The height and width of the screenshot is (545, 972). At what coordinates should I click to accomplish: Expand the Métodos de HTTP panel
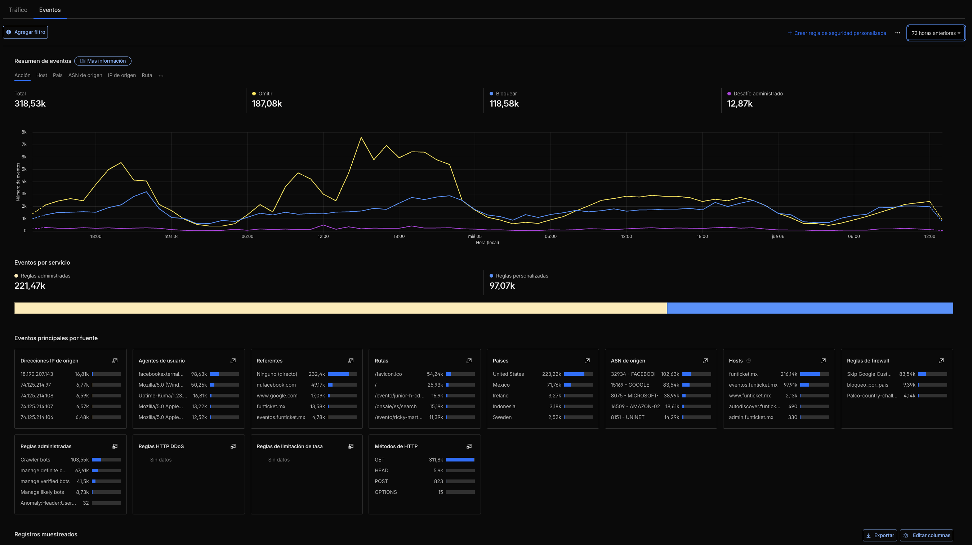click(469, 446)
